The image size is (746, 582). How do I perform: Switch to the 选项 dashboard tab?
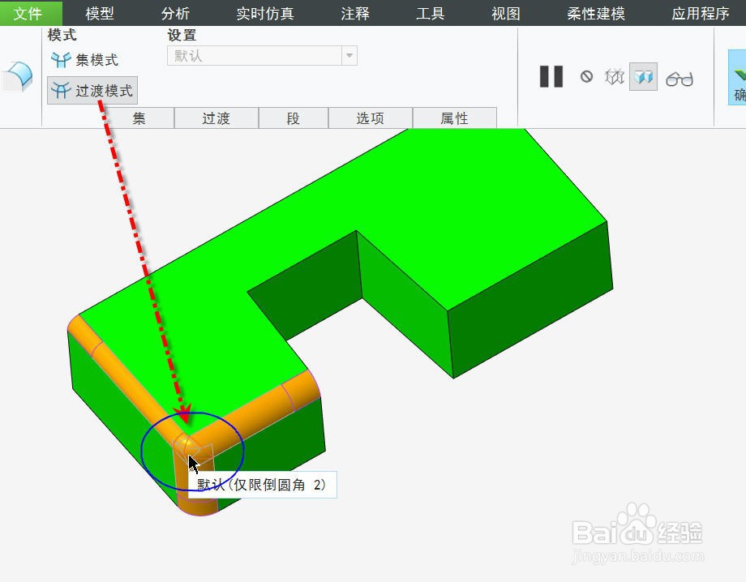[369, 118]
